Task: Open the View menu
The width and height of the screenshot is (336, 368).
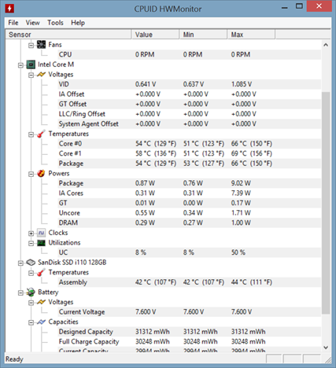Action: point(32,23)
